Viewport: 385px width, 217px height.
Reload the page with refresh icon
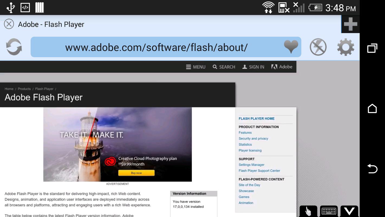(14, 47)
